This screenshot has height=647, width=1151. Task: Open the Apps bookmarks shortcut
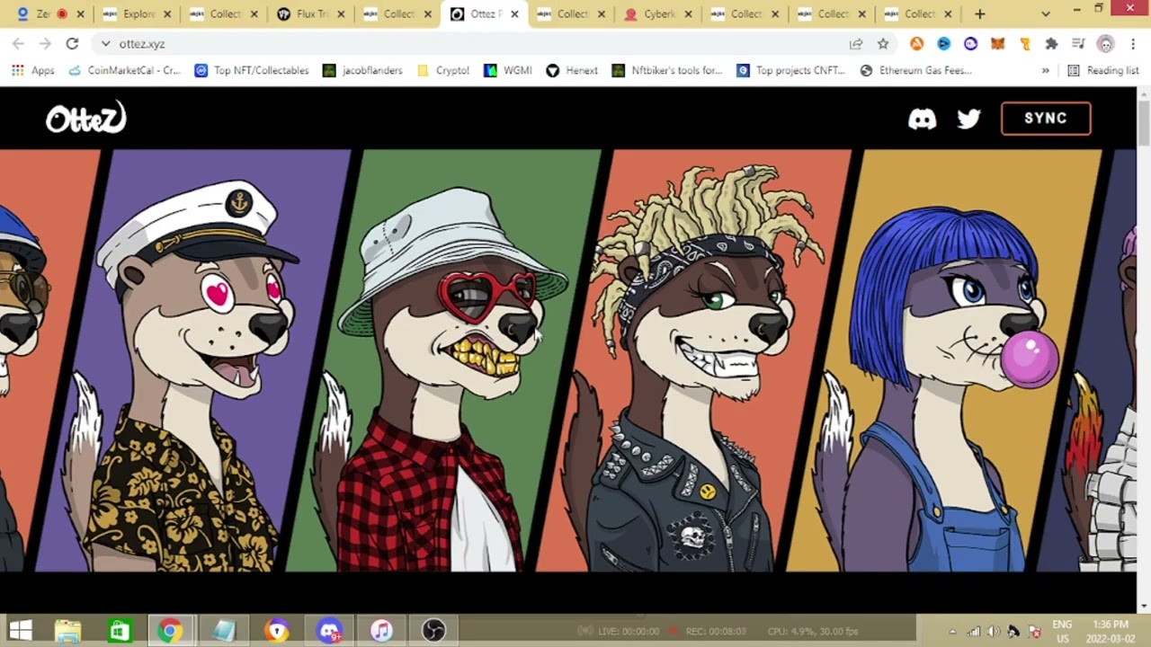pyautogui.click(x=32, y=70)
